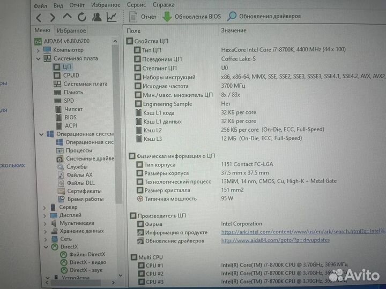This screenshot has height=289, width=386.
Task: Open the Вид menu
Action: point(58,5)
